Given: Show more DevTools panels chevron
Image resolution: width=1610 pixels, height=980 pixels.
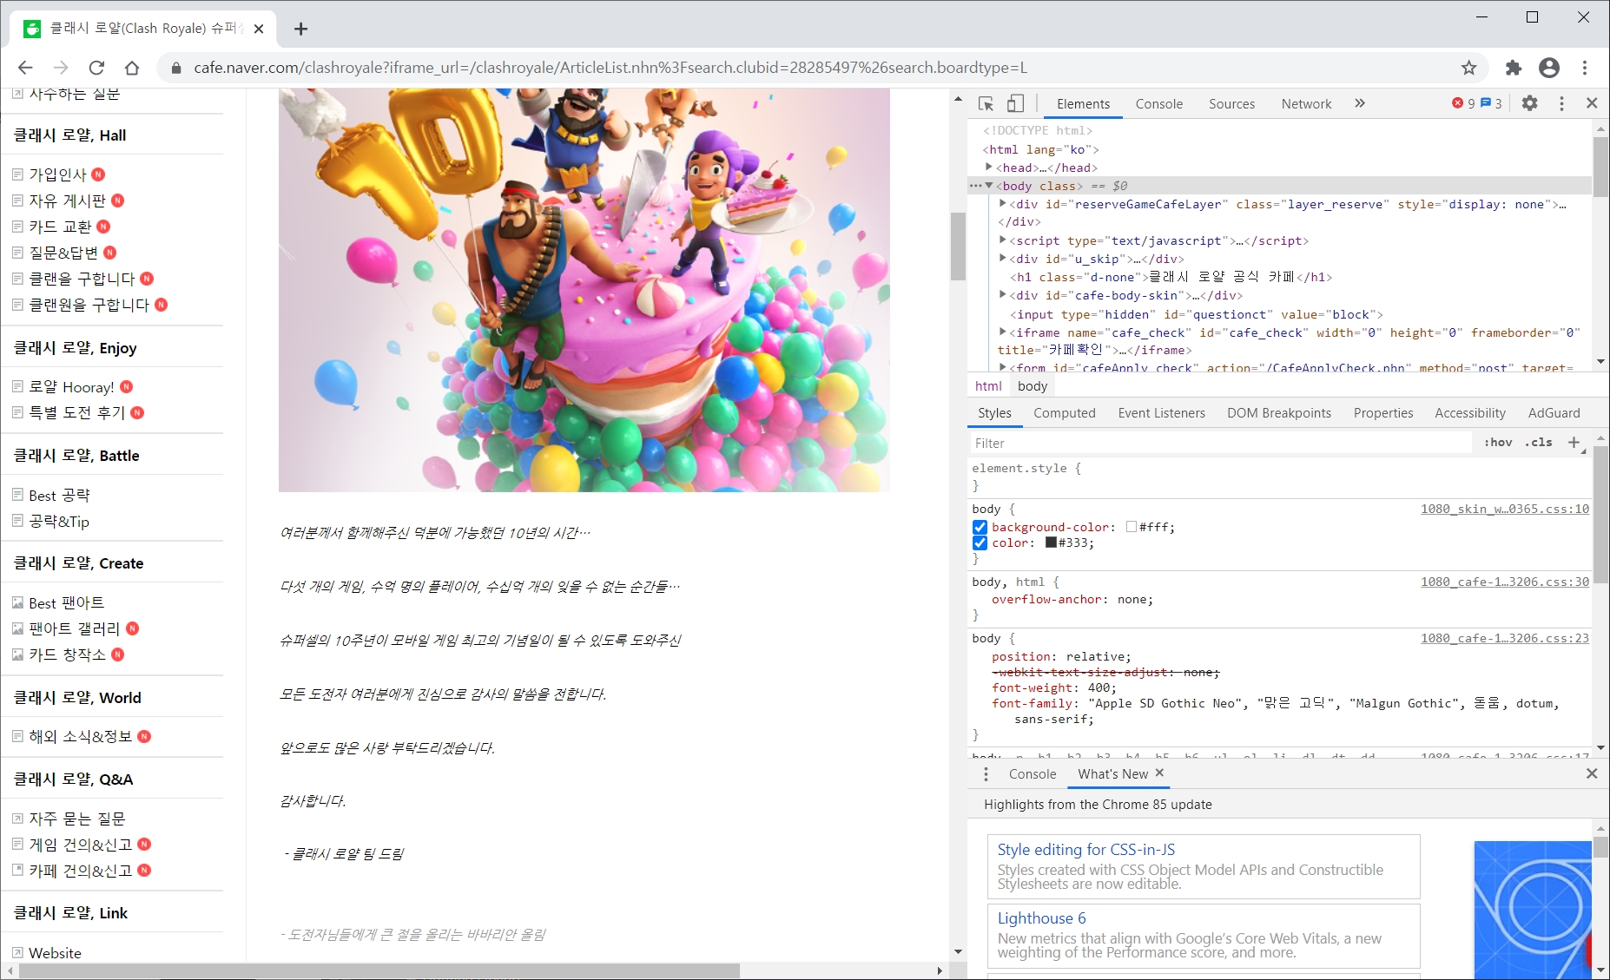Looking at the screenshot, I should click(1359, 103).
